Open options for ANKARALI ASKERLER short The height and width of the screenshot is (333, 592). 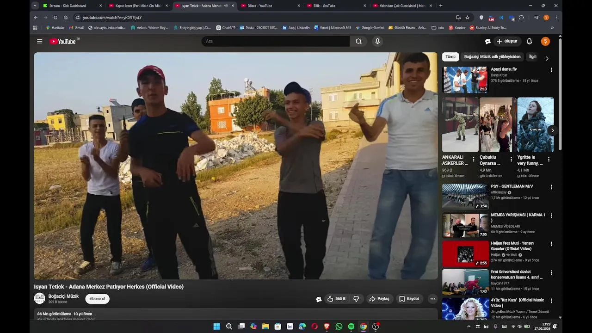[474, 159]
